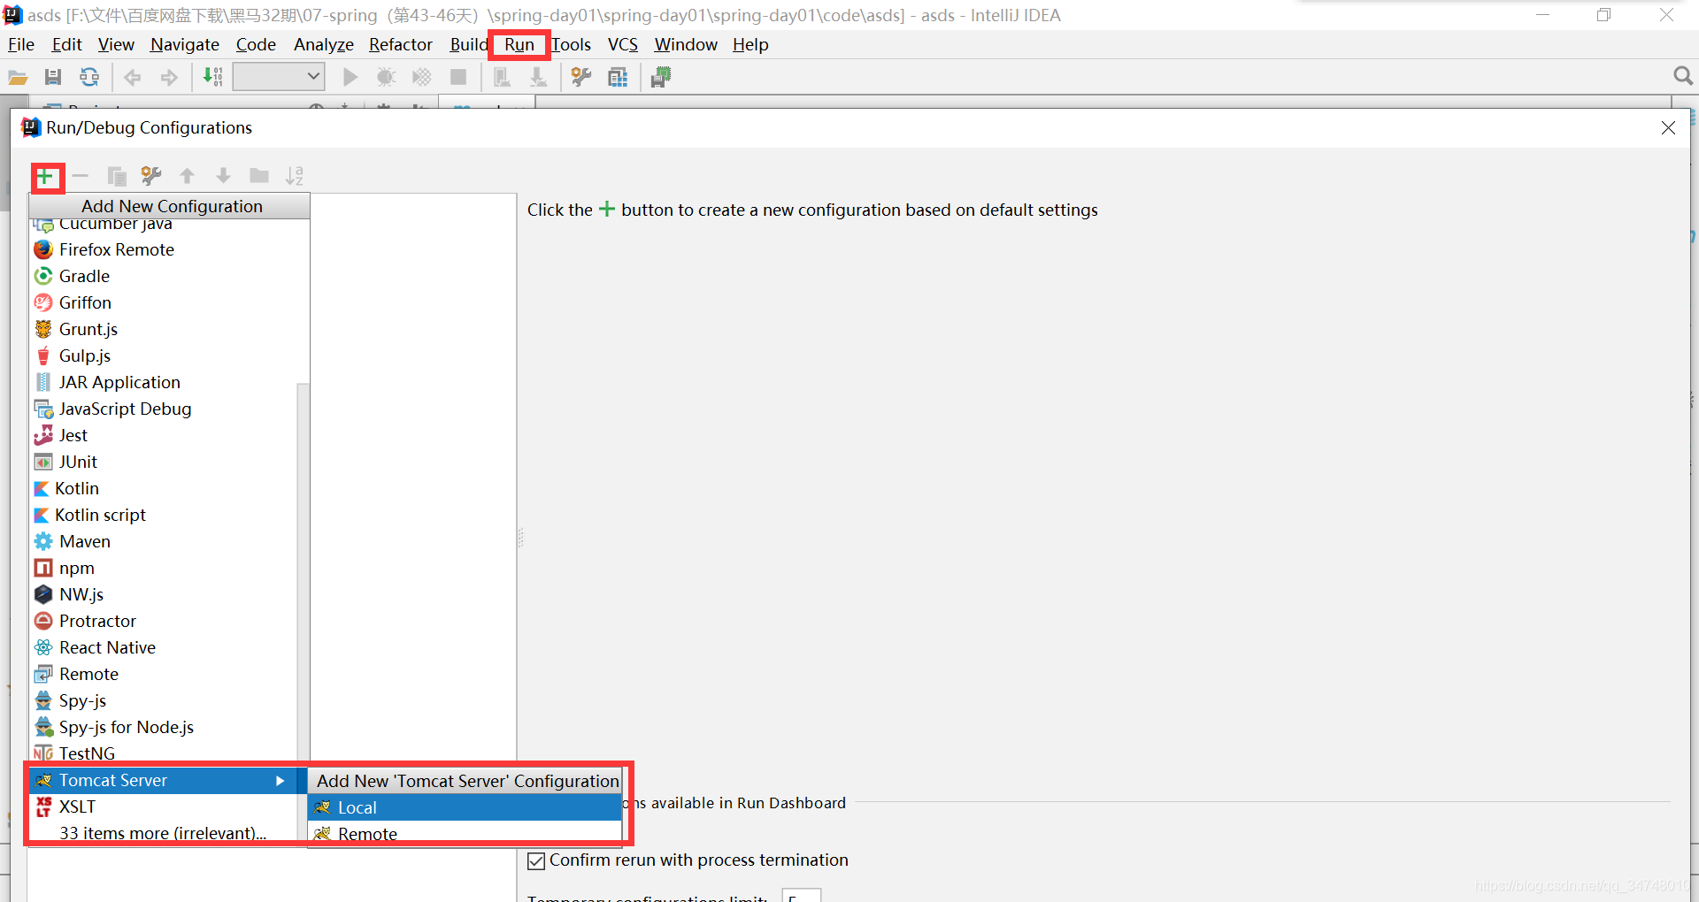Choose JUnit configuration type
Viewport: 1699px width, 902px height.
pyautogui.click(x=163, y=462)
